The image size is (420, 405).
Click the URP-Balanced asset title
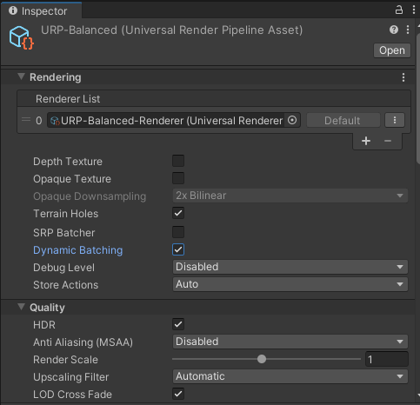point(171,30)
